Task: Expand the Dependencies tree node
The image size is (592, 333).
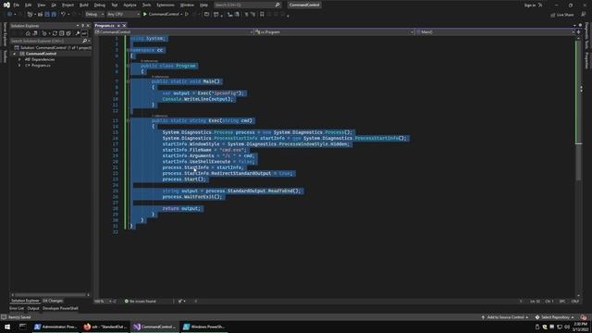Action: [x=19, y=59]
